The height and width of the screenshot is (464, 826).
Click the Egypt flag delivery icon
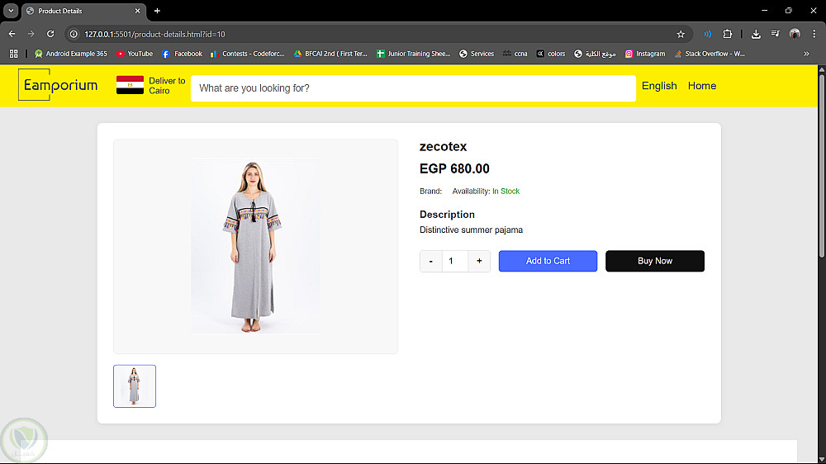130,85
